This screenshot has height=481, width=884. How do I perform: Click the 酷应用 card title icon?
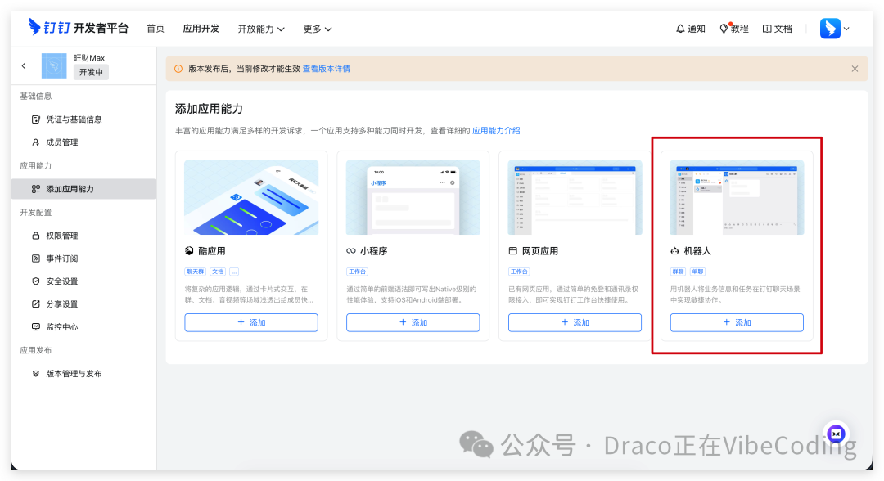tap(189, 251)
